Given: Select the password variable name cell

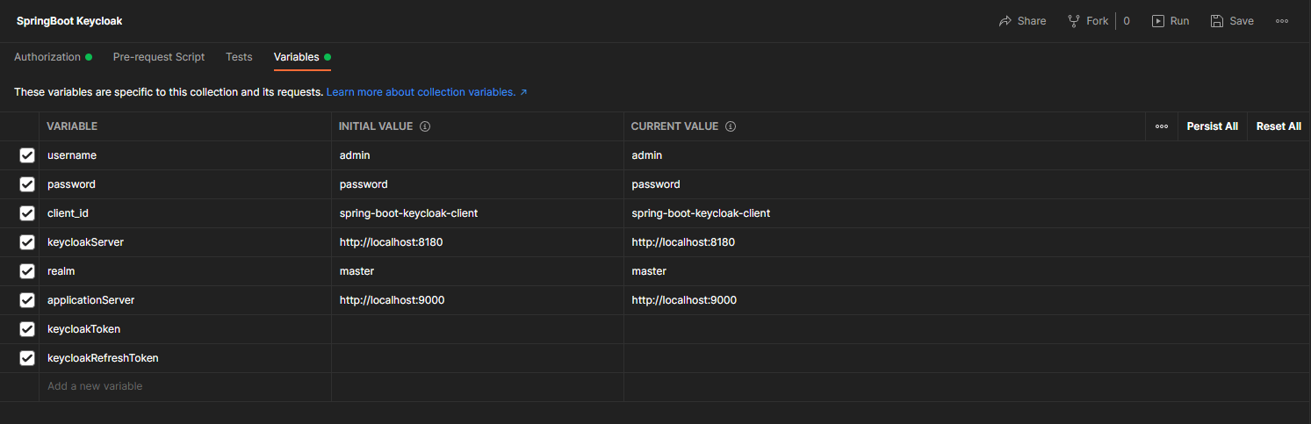Looking at the screenshot, I should click(x=185, y=184).
